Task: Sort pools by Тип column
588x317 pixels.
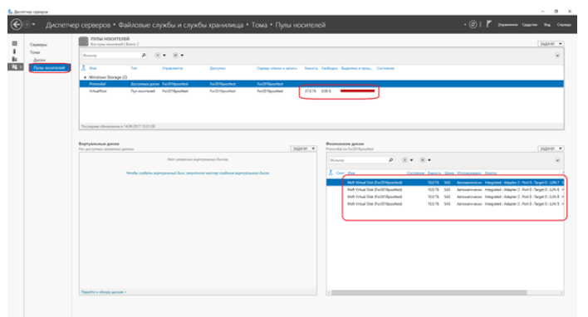Action: 134,69
